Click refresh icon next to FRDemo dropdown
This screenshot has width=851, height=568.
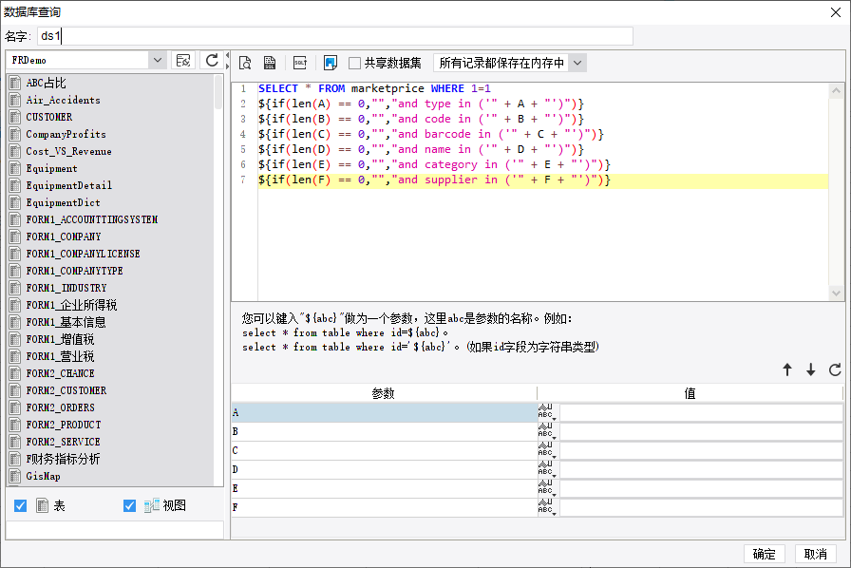point(212,60)
